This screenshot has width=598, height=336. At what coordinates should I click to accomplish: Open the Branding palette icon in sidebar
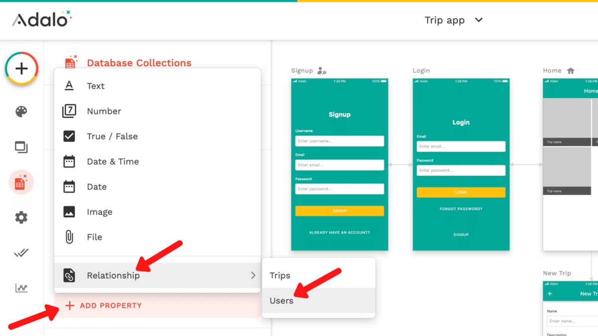point(21,112)
